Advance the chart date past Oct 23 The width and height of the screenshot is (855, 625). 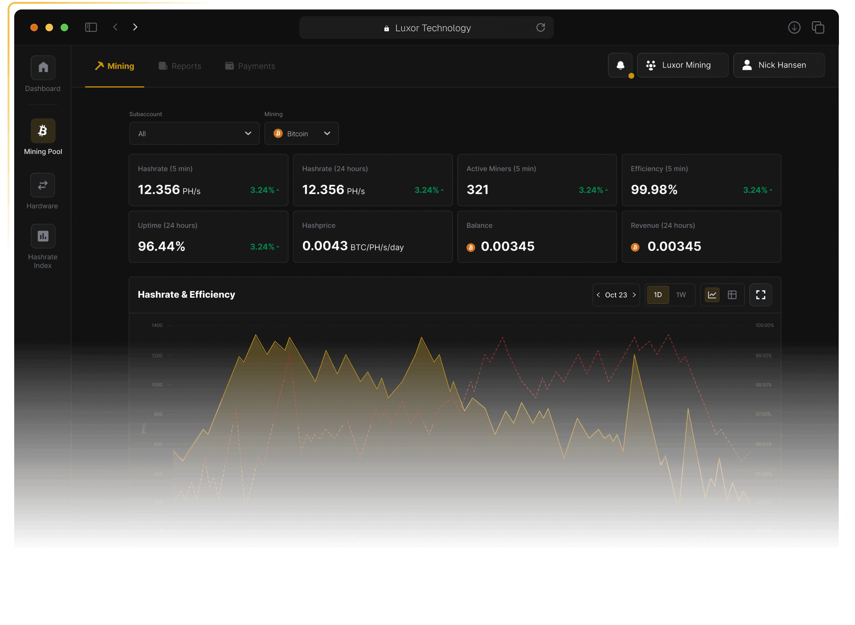[634, 295]
